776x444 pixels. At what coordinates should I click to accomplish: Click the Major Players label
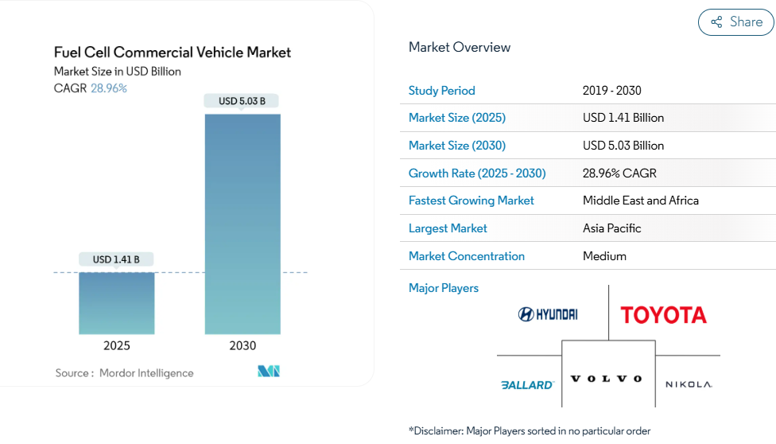[x=443, y=288]
